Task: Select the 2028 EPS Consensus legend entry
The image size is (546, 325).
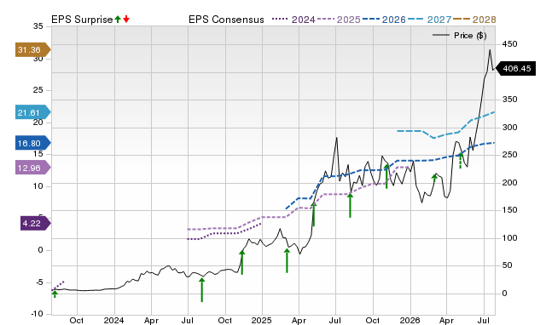Action: coord(474,20)
